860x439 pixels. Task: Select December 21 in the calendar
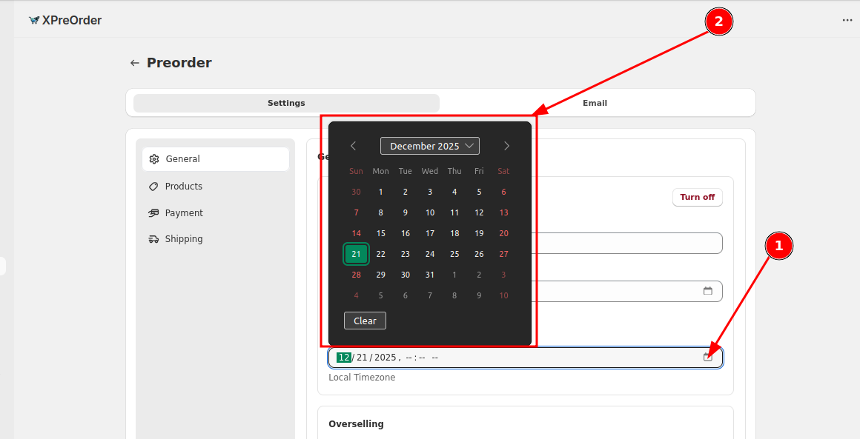click(356, 254)
